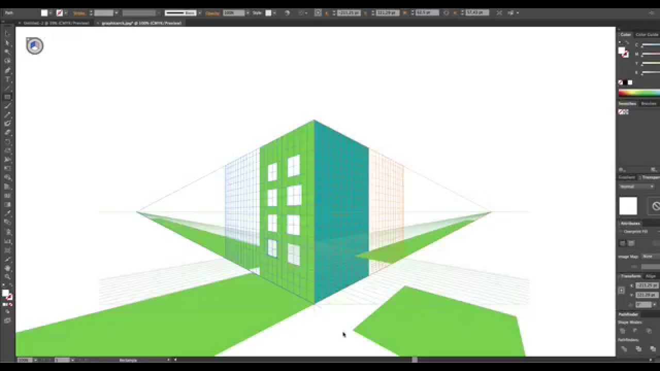Click the Opacity label in control bar
This screenshot has width=660, height=371.
click(x=212, y=13)
